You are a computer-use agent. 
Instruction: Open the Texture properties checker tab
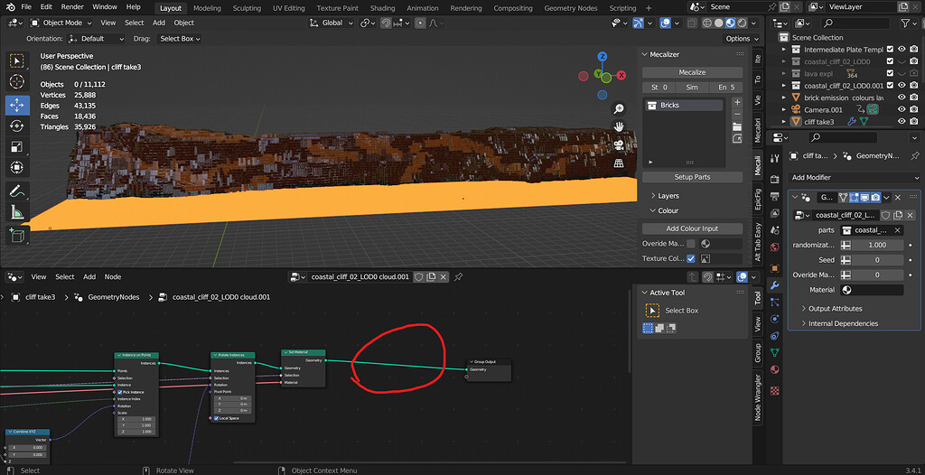[x=775, y=390]
